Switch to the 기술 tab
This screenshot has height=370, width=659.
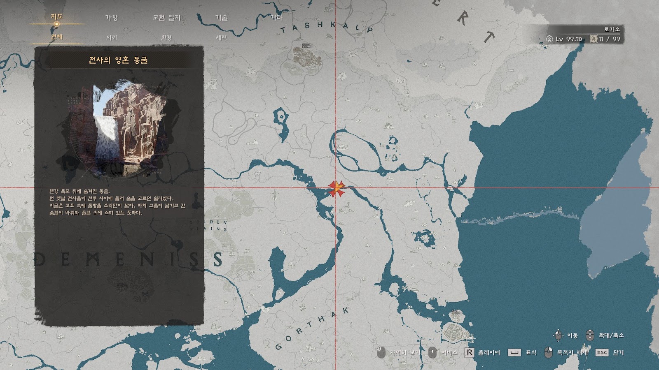click(222, 17)
